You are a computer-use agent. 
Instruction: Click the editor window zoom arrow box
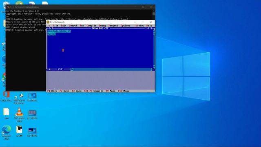(150, 28)
